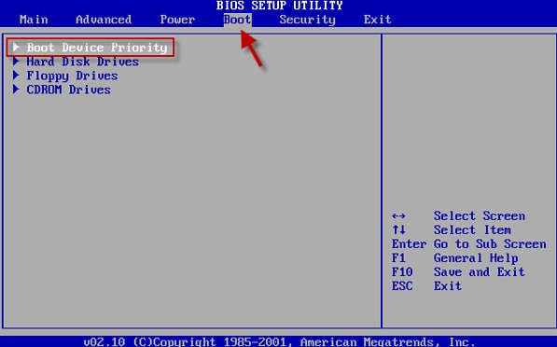
Task: Expand arrow next to Floppy Drives
Action: click(x=16, y=76)
